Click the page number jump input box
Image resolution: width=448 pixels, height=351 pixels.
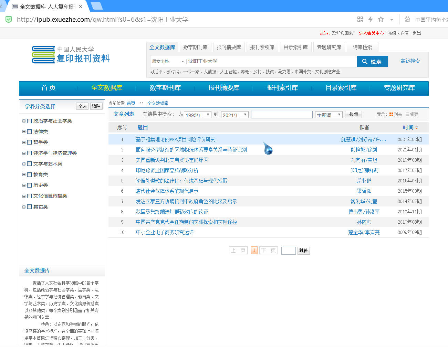point(288,251)
